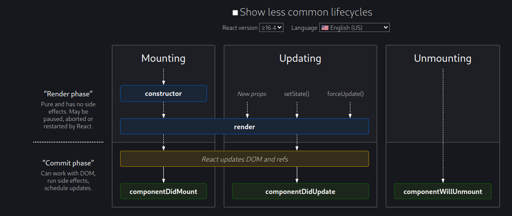Click the React version label text
Screen dimensions: 512x216
pyautogui.click(x=240, y=28)
